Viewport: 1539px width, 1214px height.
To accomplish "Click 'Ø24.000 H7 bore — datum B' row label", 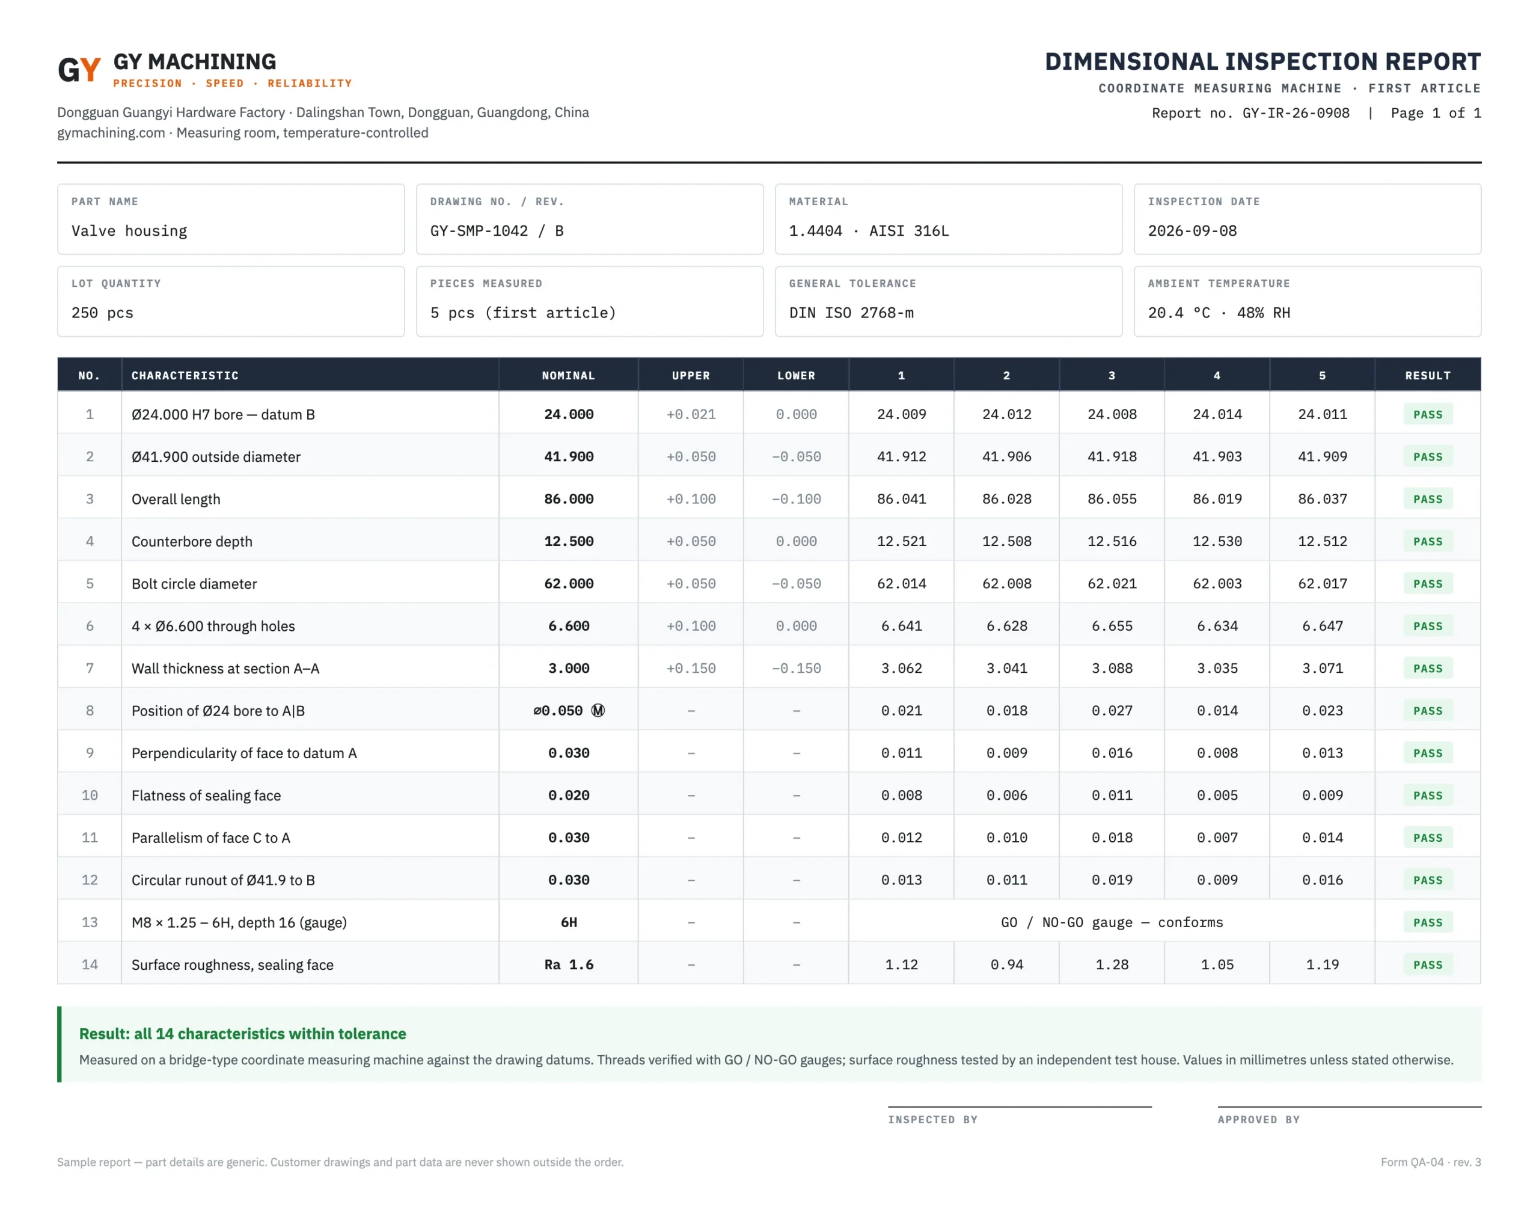I will [223, 414].
